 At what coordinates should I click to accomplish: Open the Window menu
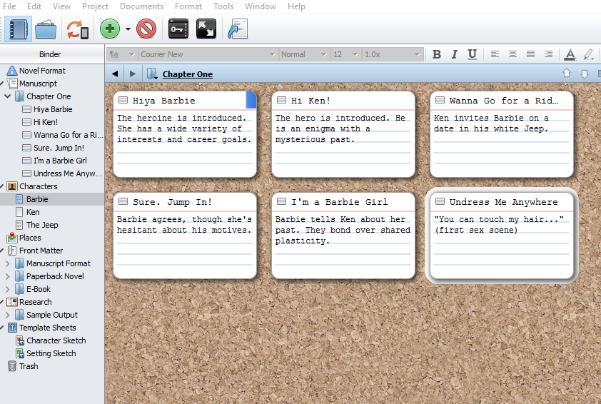[x=261, y=6]
